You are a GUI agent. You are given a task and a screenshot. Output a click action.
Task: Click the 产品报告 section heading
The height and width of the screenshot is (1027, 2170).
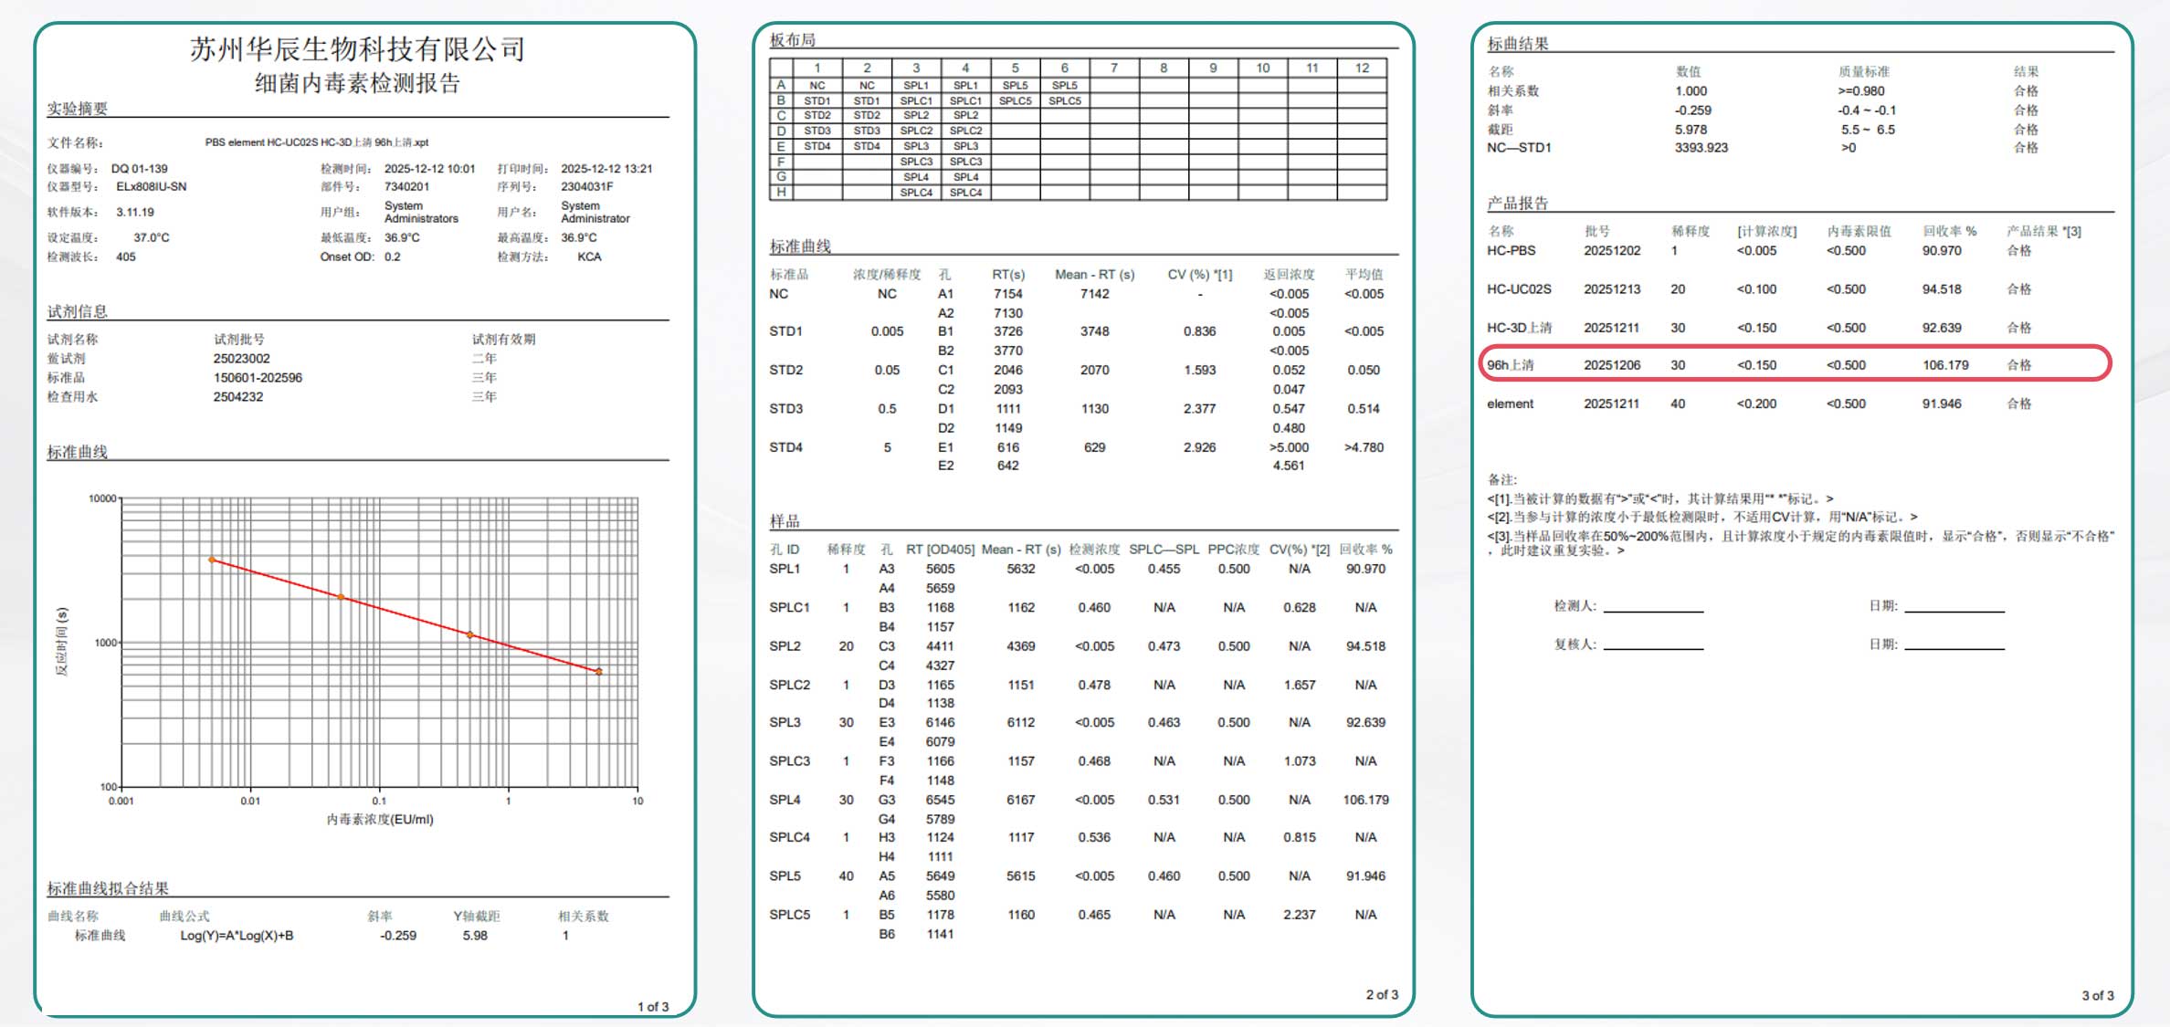point(1517,203)
